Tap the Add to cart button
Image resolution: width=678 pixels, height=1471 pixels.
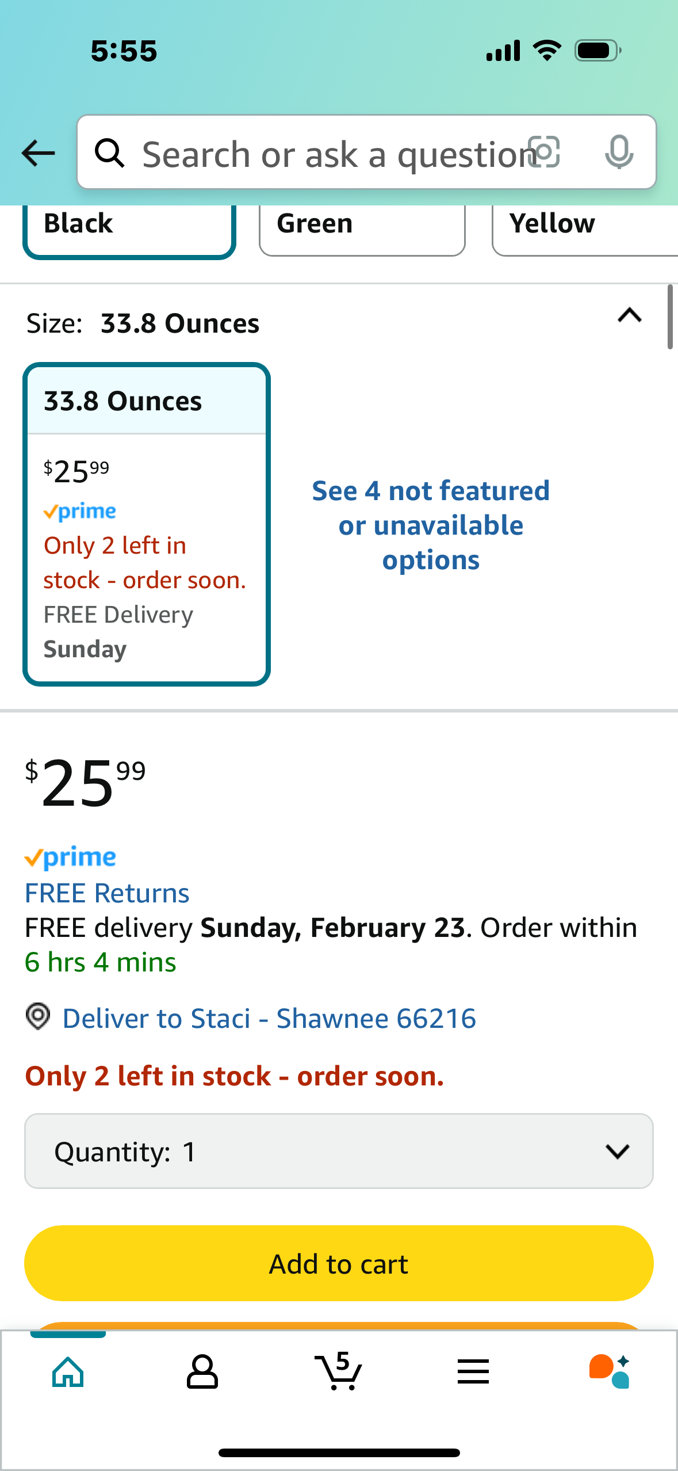coord(339,1263)
